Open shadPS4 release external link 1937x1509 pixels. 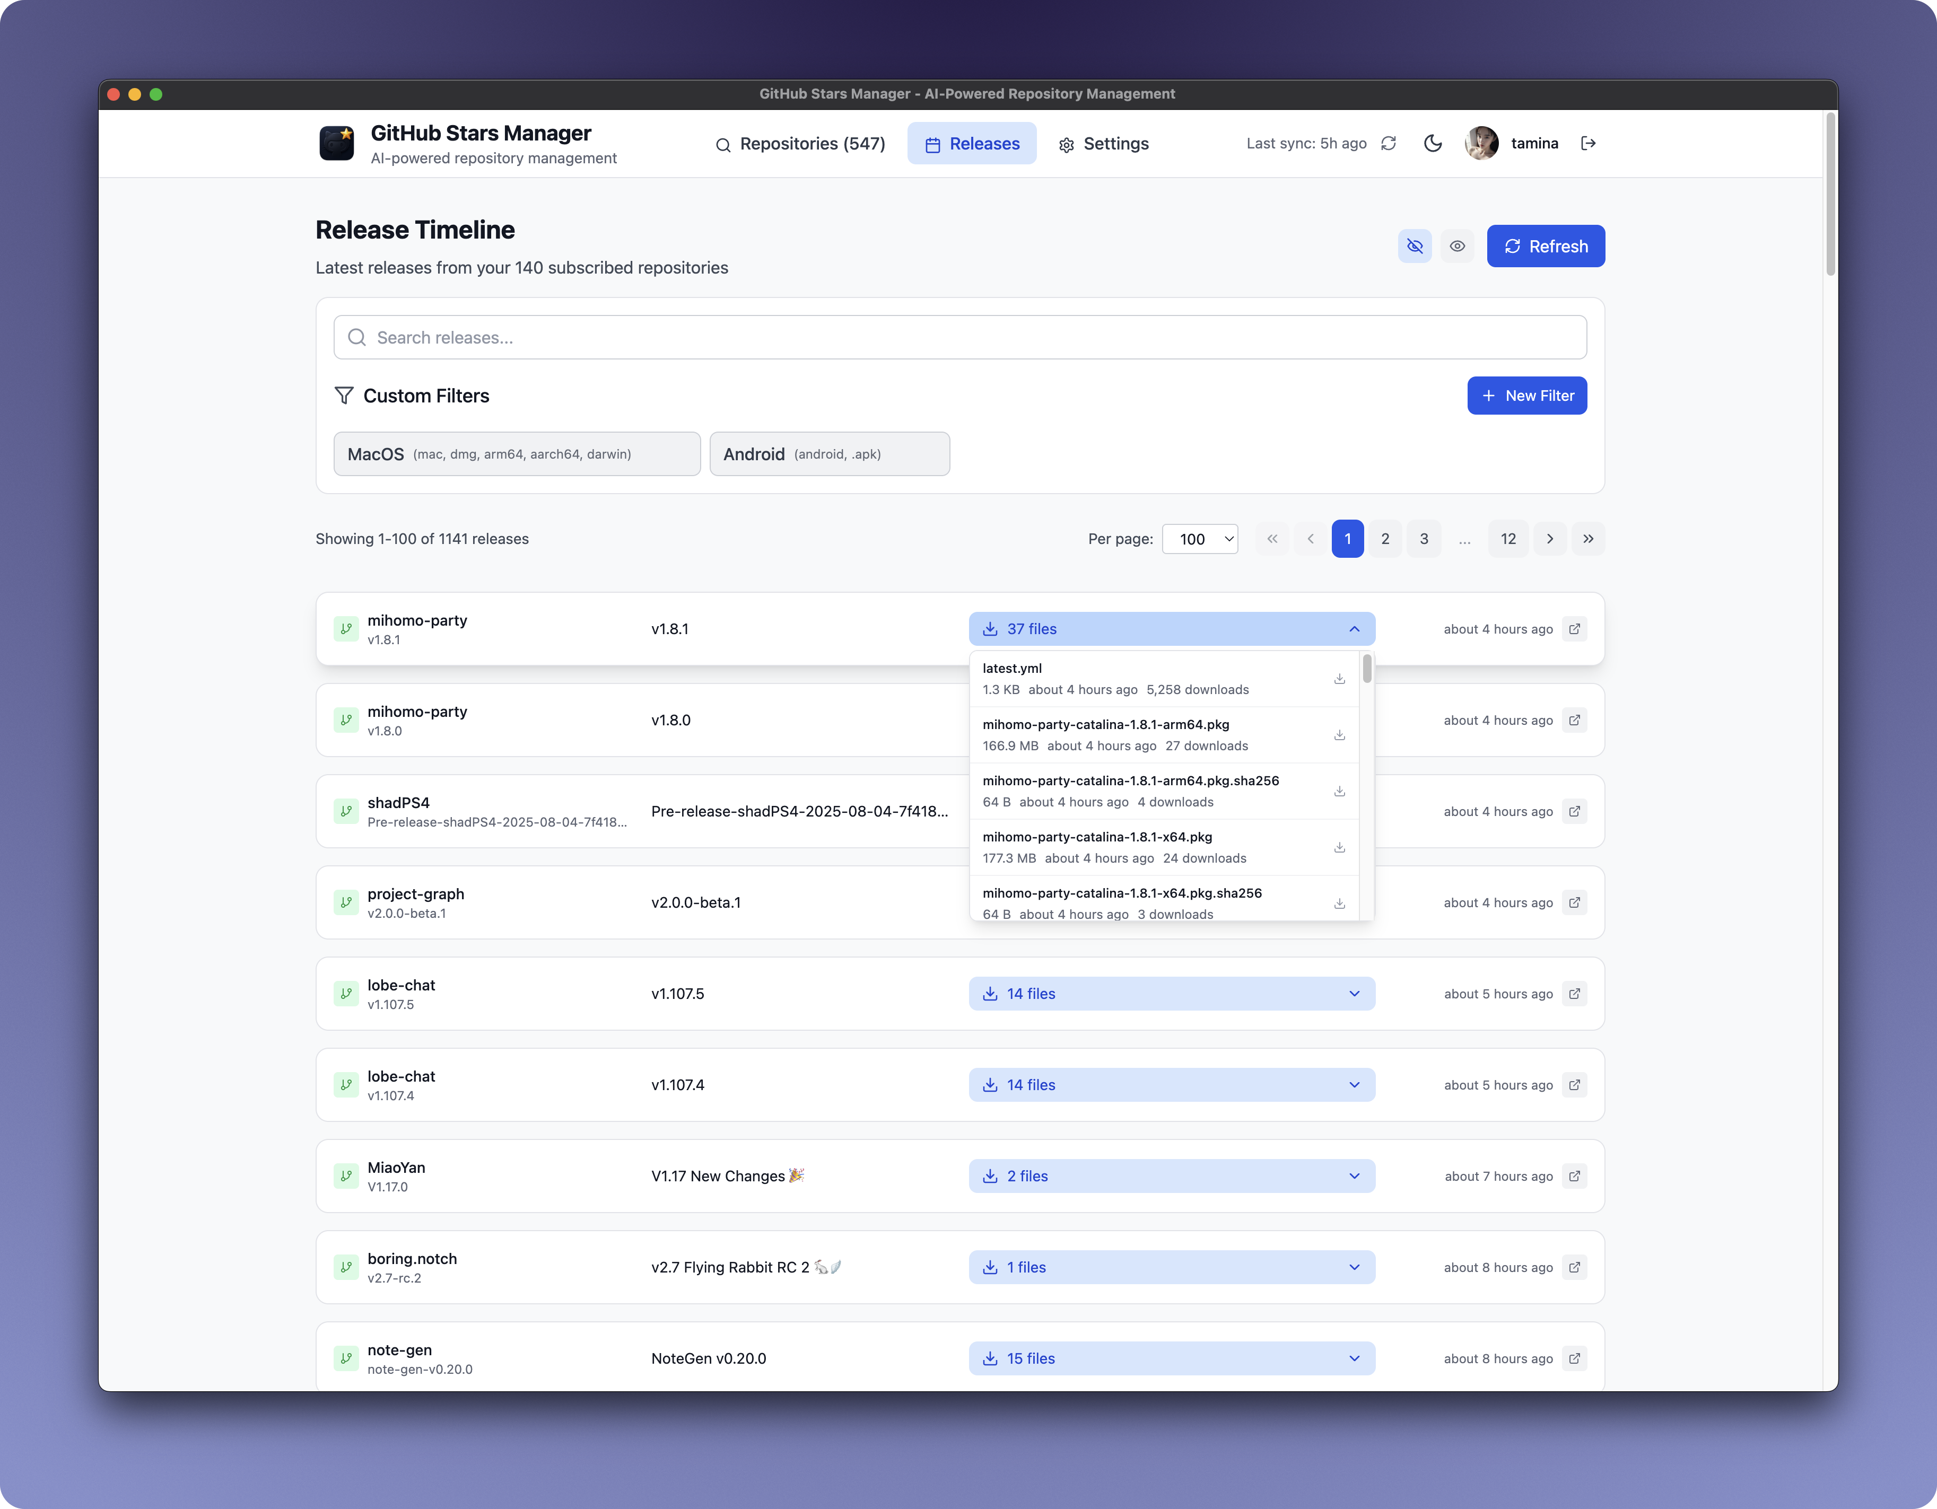tap(1574, 811)
